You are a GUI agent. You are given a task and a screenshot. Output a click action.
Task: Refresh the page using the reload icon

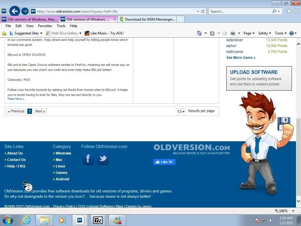(203, 11)
